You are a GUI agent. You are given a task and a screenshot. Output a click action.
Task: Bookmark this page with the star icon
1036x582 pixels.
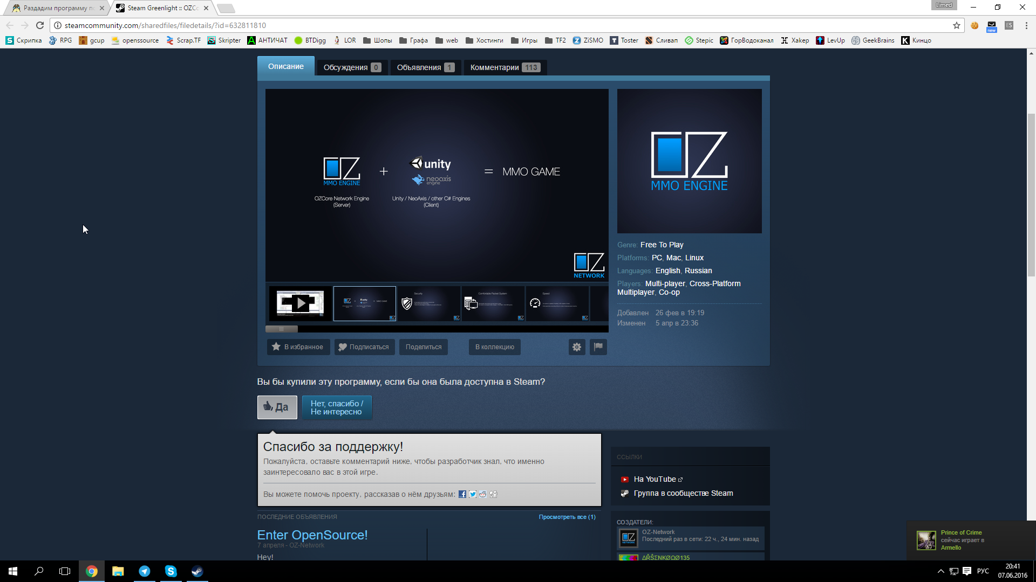pos(957,25)
